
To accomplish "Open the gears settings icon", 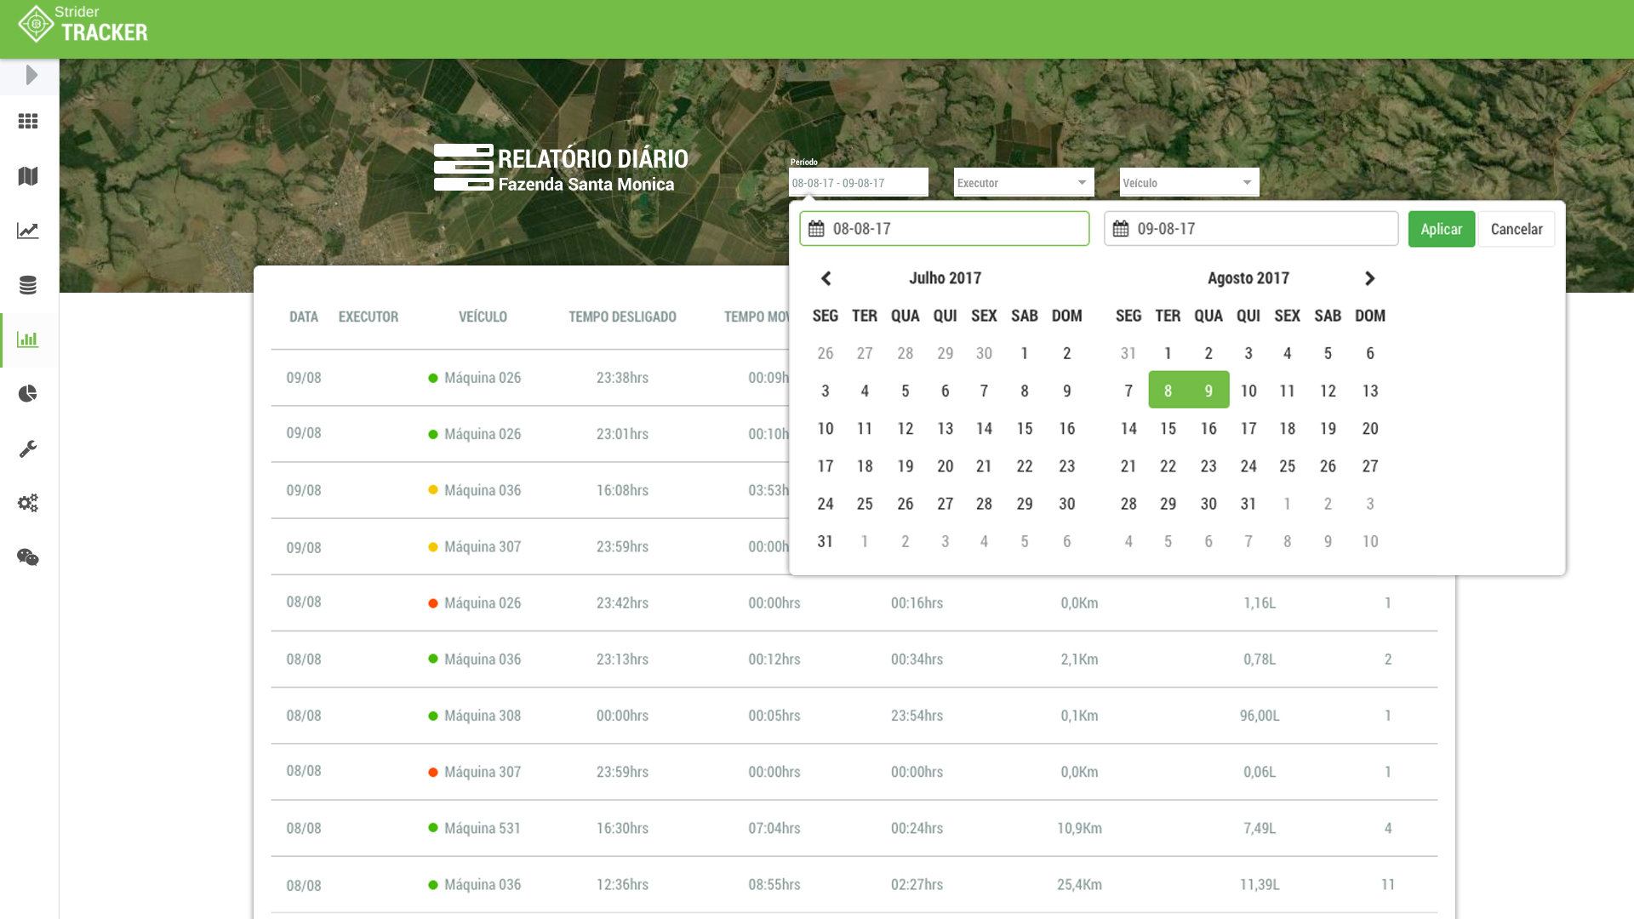I will point(28,503).
